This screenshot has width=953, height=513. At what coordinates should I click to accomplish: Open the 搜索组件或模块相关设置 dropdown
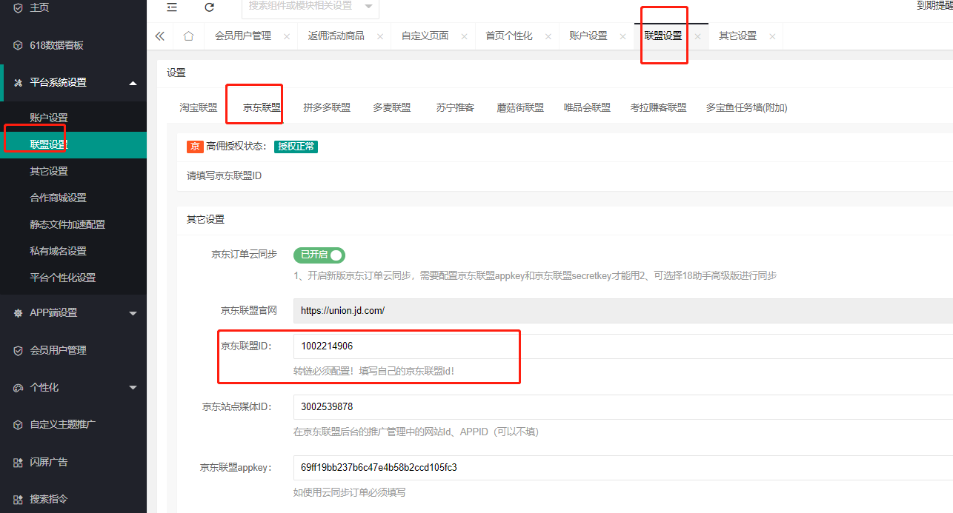(x=310, y=7)
